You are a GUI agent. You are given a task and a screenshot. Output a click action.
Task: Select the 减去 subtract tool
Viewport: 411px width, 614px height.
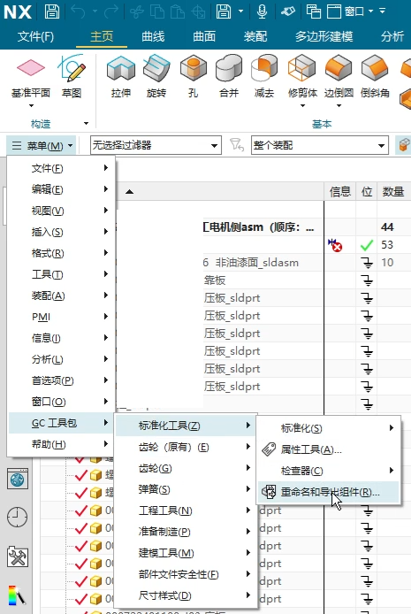pyautogui.click(x=264, y=77)
